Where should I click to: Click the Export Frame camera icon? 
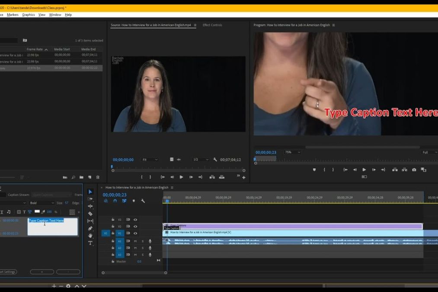click(x=414, y=170)
